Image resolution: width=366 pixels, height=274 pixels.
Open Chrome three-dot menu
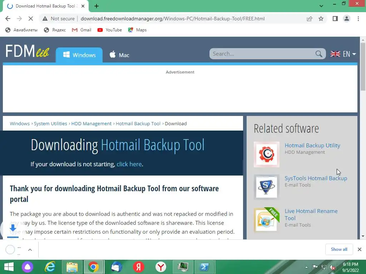358,19
